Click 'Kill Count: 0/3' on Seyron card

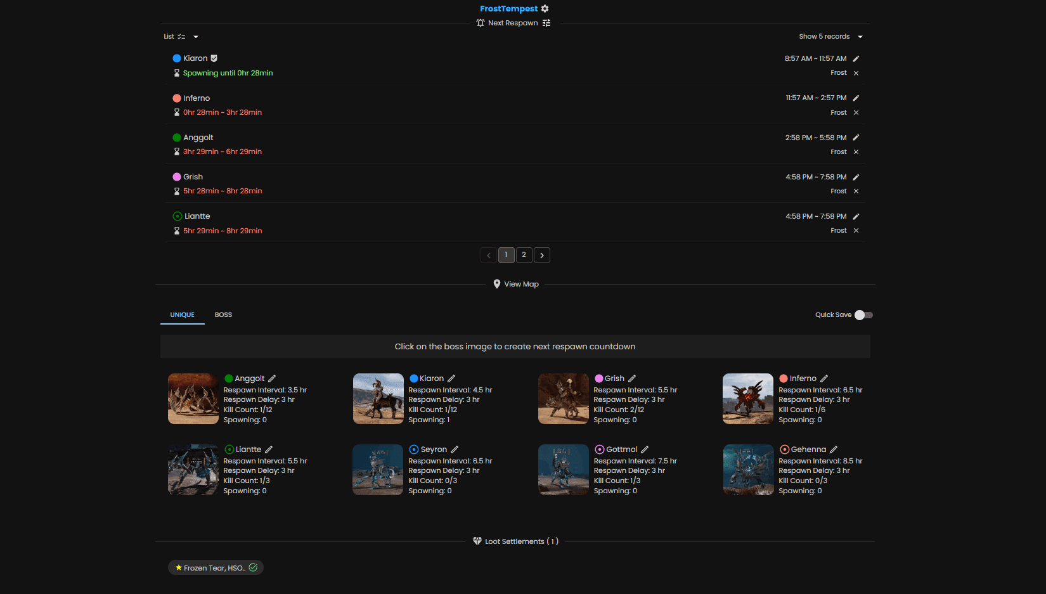pyautogui.click(x=433, y=481)
